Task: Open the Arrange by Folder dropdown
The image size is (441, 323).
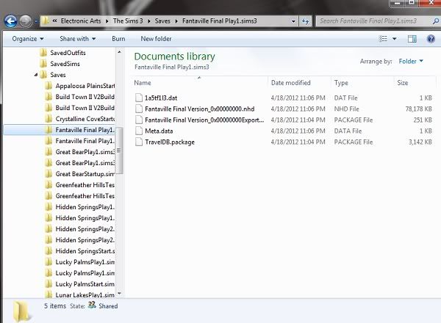Action: 411,61
